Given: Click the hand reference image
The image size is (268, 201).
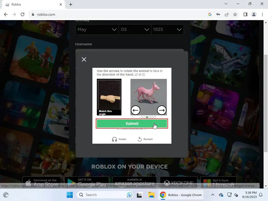Looking at the screenshot, I should pyautogui.click(x=109, y=97).
